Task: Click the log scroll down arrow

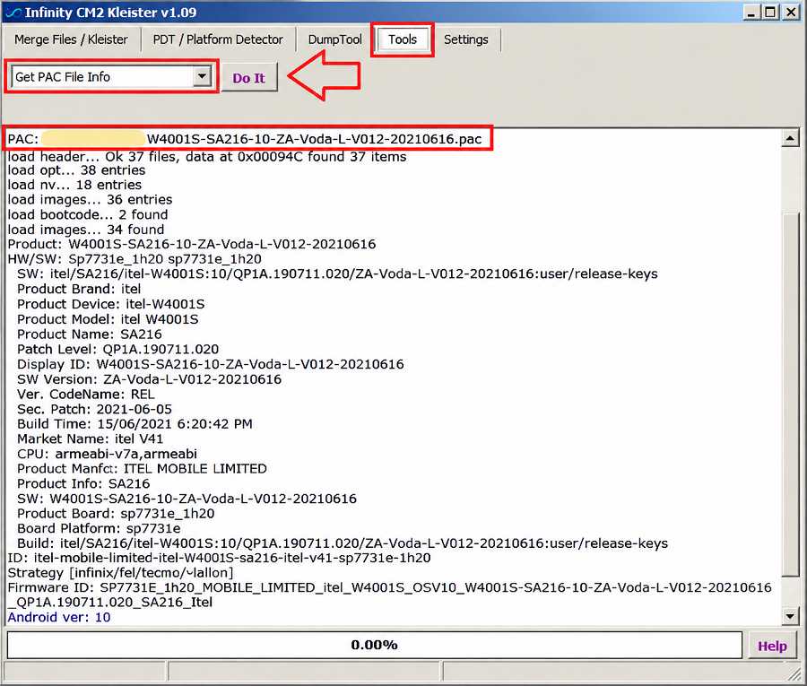Action: [790, 615]
